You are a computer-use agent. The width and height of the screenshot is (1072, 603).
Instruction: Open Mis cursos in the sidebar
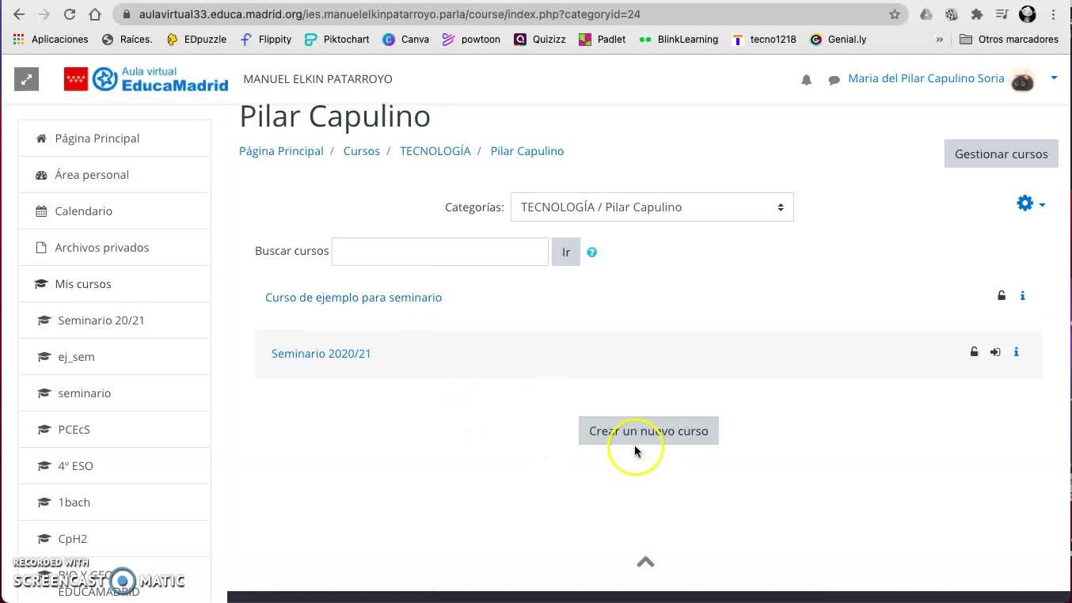tap(115, 284)
